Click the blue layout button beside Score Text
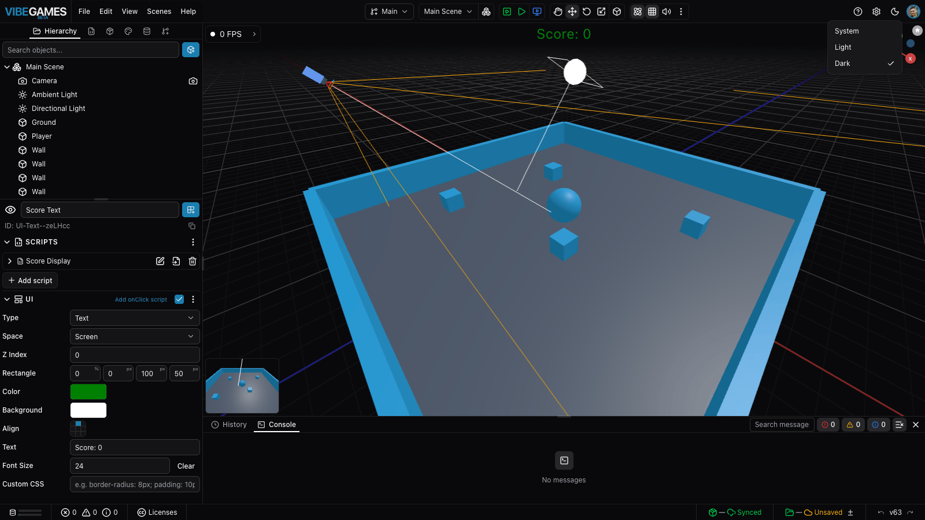This screenshot has width=925, height=520. (x=191, y=210)
